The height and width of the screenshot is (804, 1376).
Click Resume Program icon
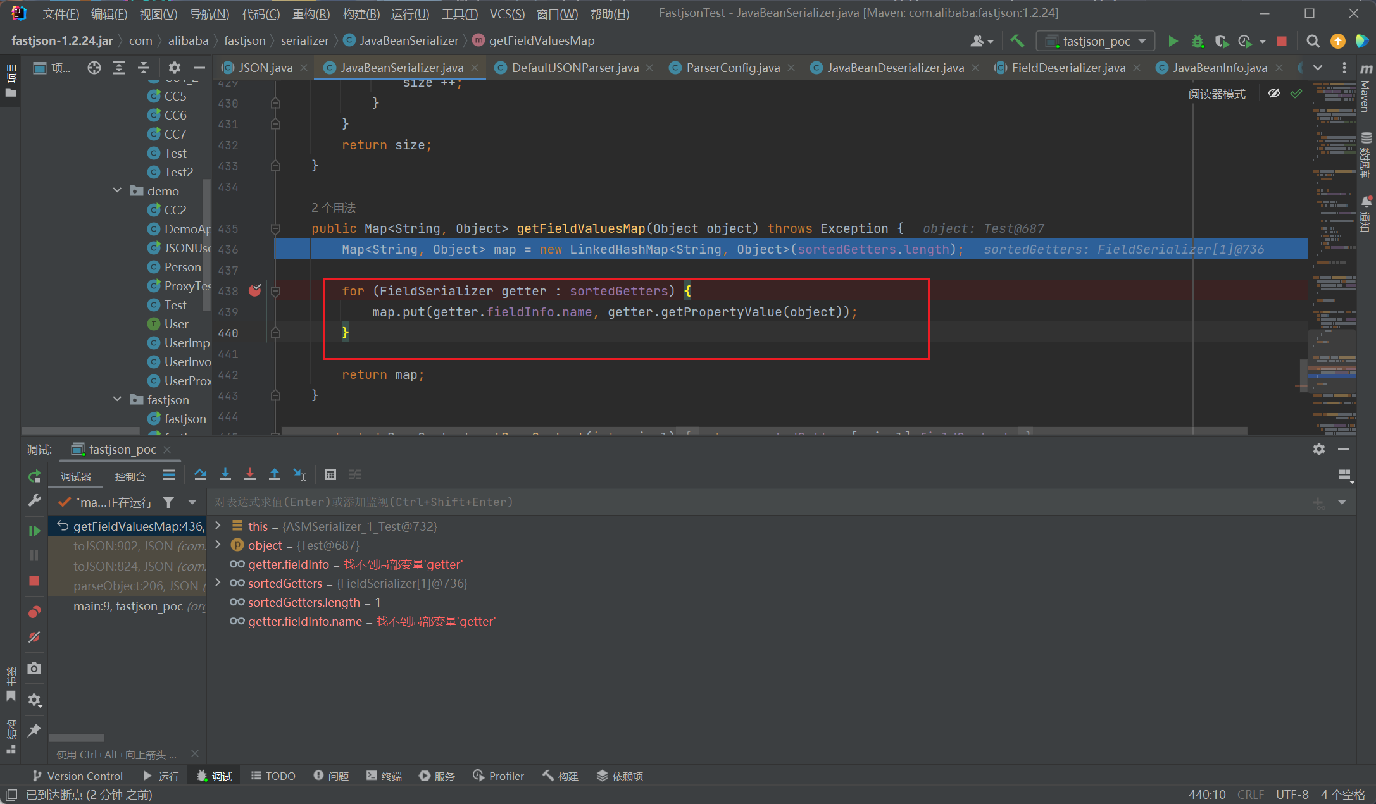[34, 531]
